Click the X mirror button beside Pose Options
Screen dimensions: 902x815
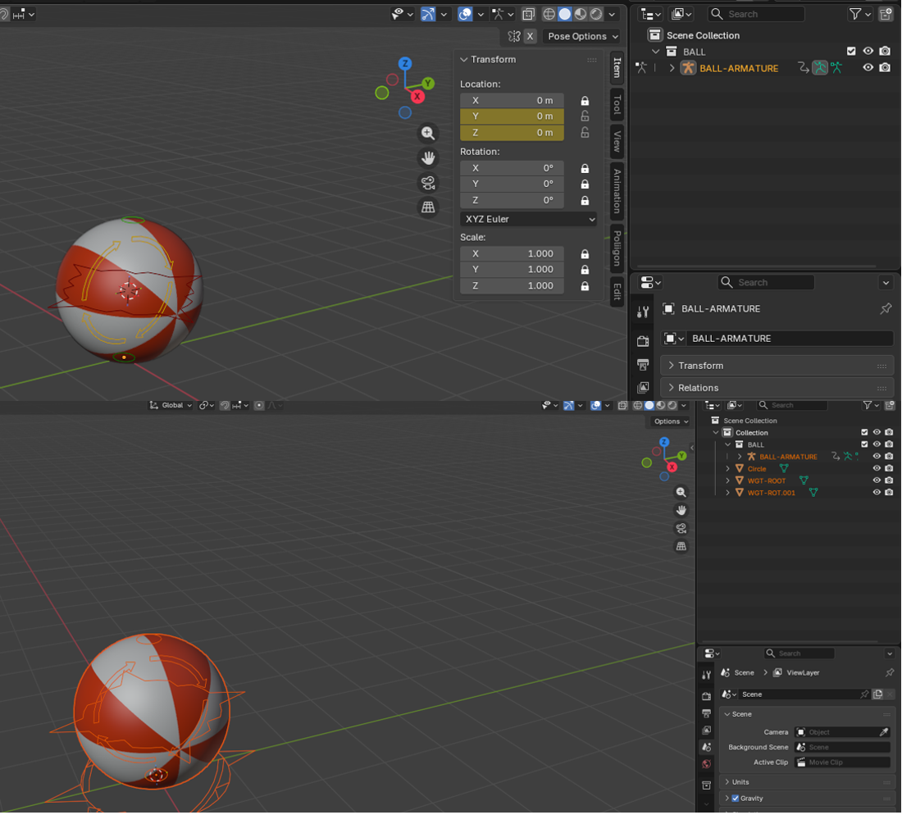530,36
